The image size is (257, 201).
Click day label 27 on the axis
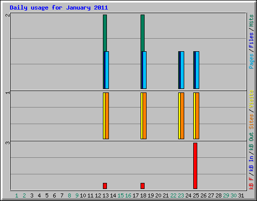[x=211, y=195]
